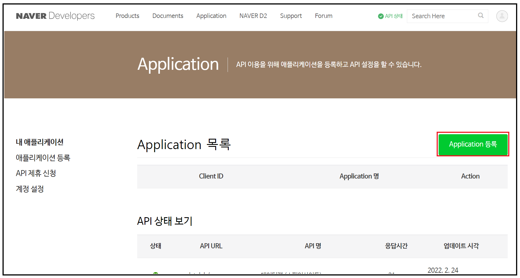
Task: Click the 응답시간 column header
Action: (x=396, y=246)
